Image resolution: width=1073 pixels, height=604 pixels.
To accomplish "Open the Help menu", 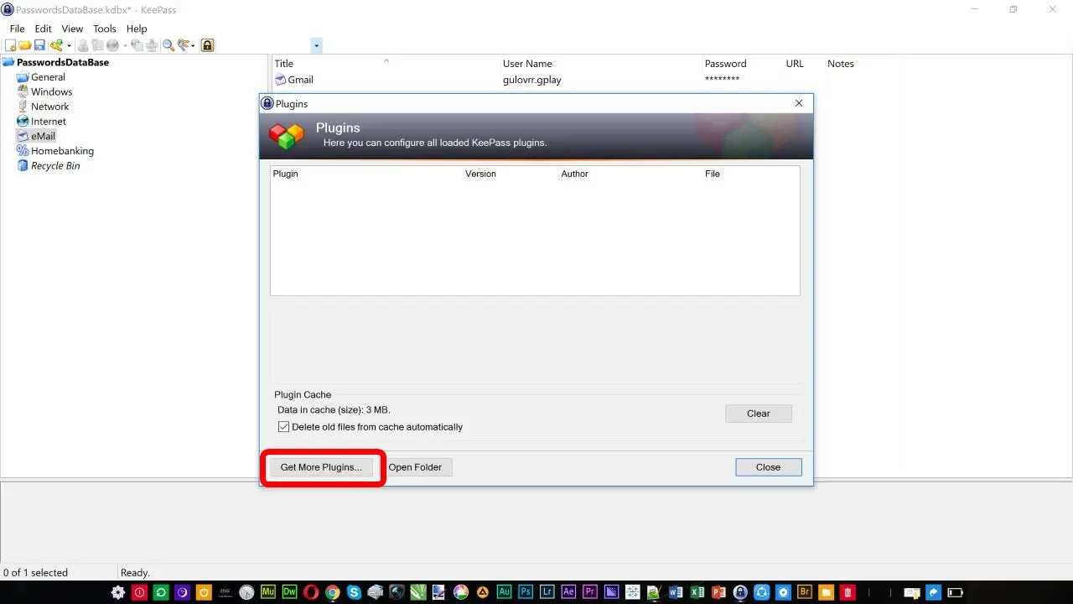I will [x=137, y=29].
